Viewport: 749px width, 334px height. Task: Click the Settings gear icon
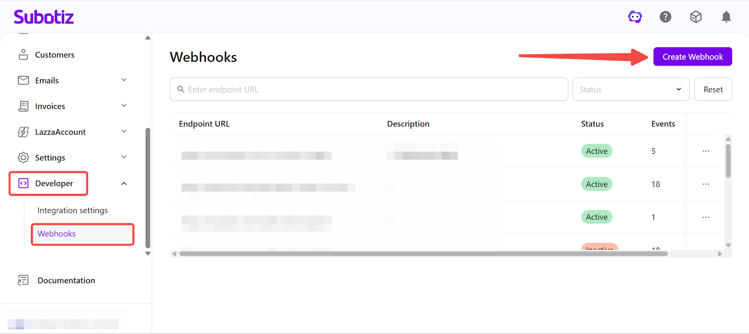tap(23, 158)
